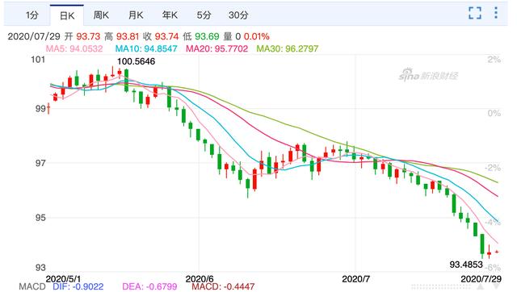Click the low label 93.4853
The image size is (517, 292).
(466, 265)
